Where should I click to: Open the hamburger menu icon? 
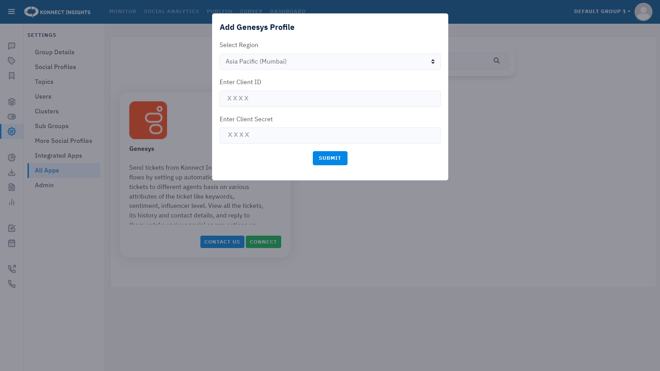pyautogui.click(x=11, y=12)
